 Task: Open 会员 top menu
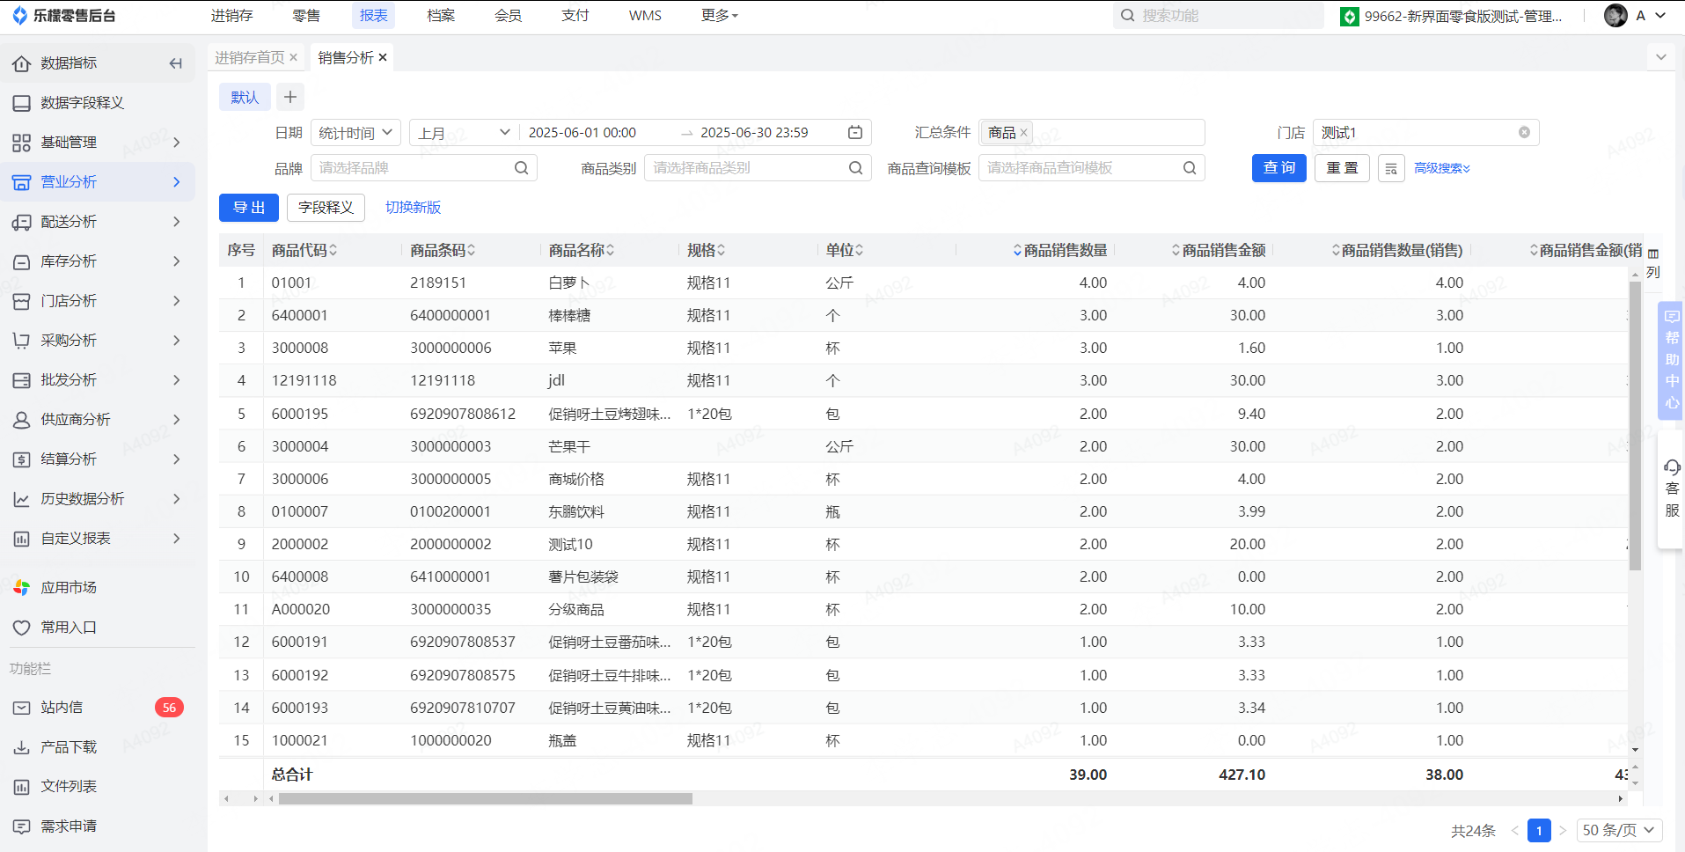coord(508,16)
